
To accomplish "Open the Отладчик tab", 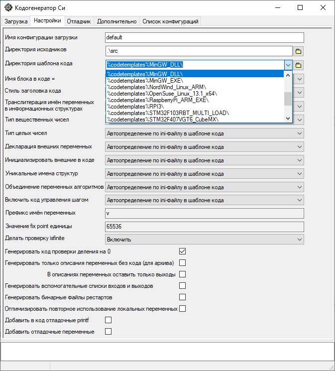I will click(x=79, y=21).
